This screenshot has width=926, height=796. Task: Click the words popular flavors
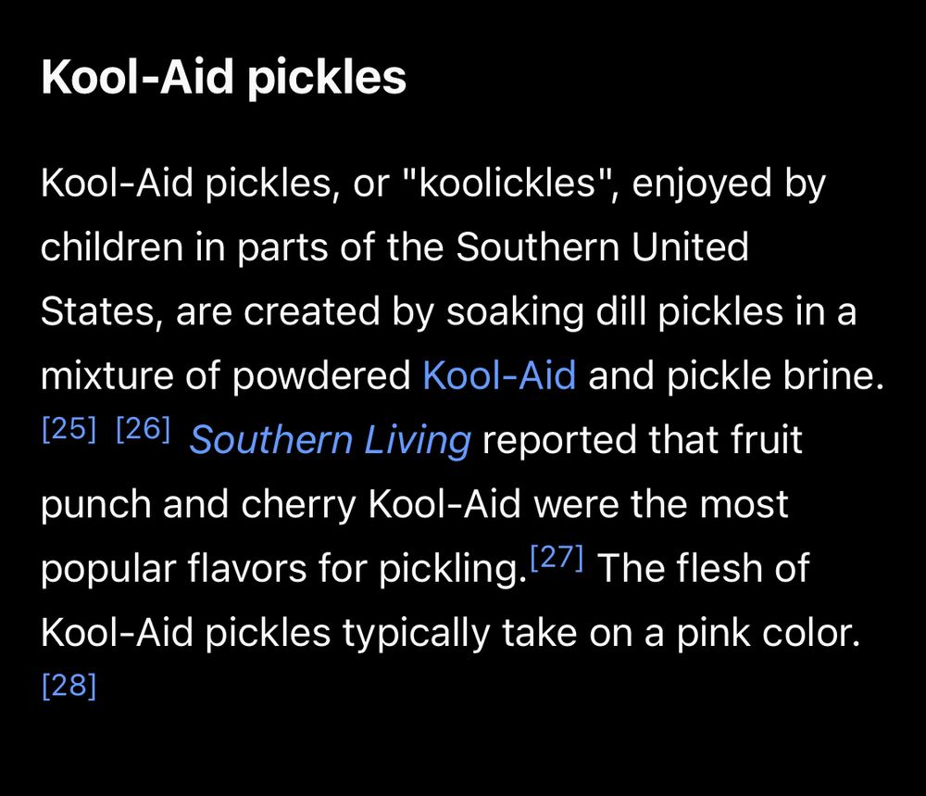coord(174,569)
